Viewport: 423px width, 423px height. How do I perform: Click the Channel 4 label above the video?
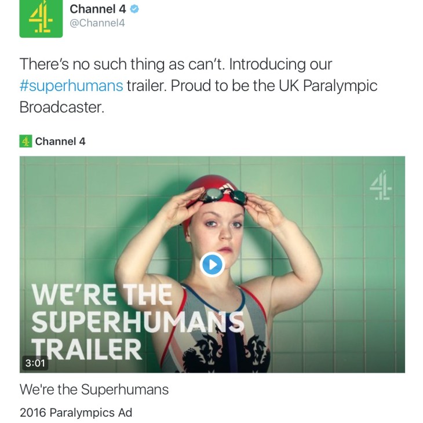[60, 141]
